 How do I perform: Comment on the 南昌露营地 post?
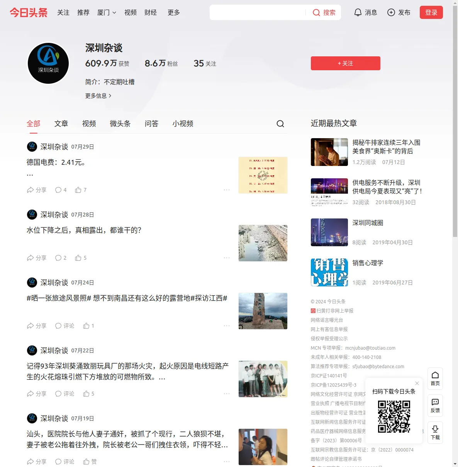tap(65, 326)
